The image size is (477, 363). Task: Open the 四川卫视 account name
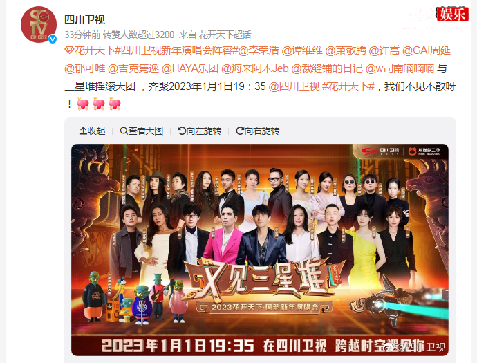pos(84,20)
